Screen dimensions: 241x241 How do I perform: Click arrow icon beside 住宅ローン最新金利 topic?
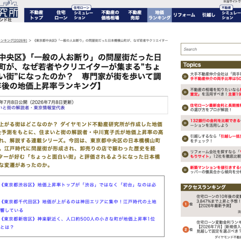(185, 108)
